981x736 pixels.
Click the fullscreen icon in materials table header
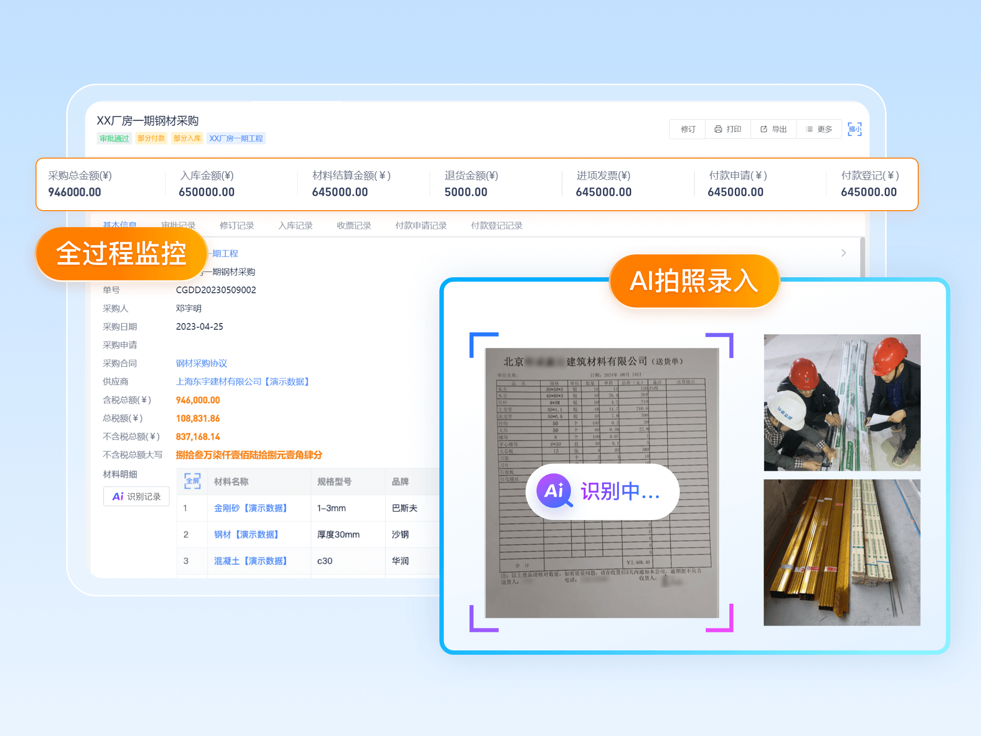click(x=192, y=481)
